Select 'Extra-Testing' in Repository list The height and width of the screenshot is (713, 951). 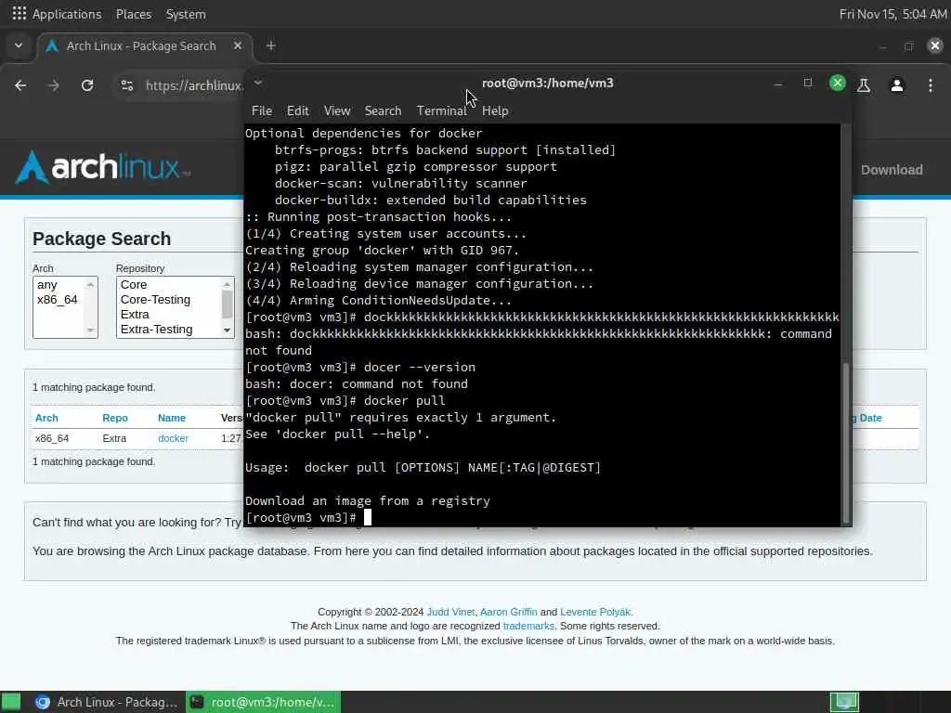156,330
